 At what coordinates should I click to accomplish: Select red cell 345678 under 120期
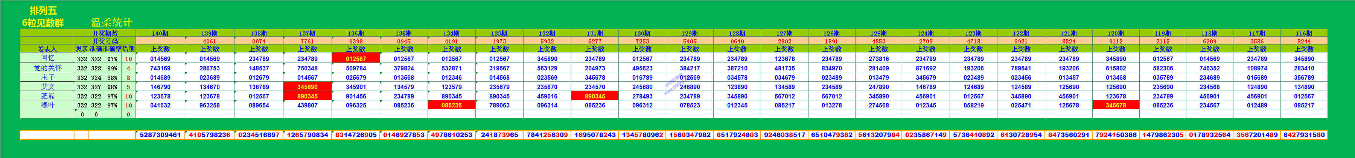point(1116,105)
